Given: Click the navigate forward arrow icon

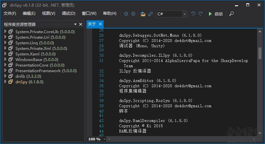Looking at the screenshot, I should pyautogui.click(x=133, y=14).
